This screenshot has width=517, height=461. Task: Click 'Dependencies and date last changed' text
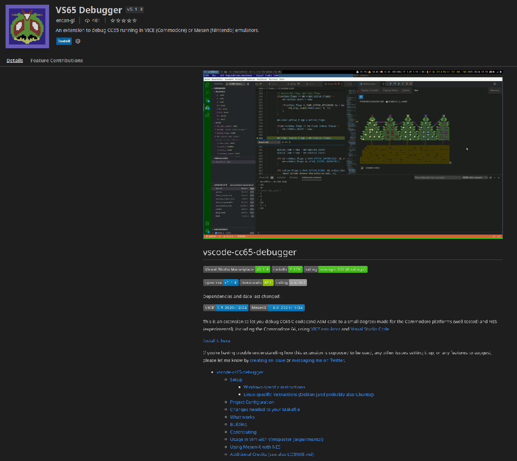pos(242,296)
